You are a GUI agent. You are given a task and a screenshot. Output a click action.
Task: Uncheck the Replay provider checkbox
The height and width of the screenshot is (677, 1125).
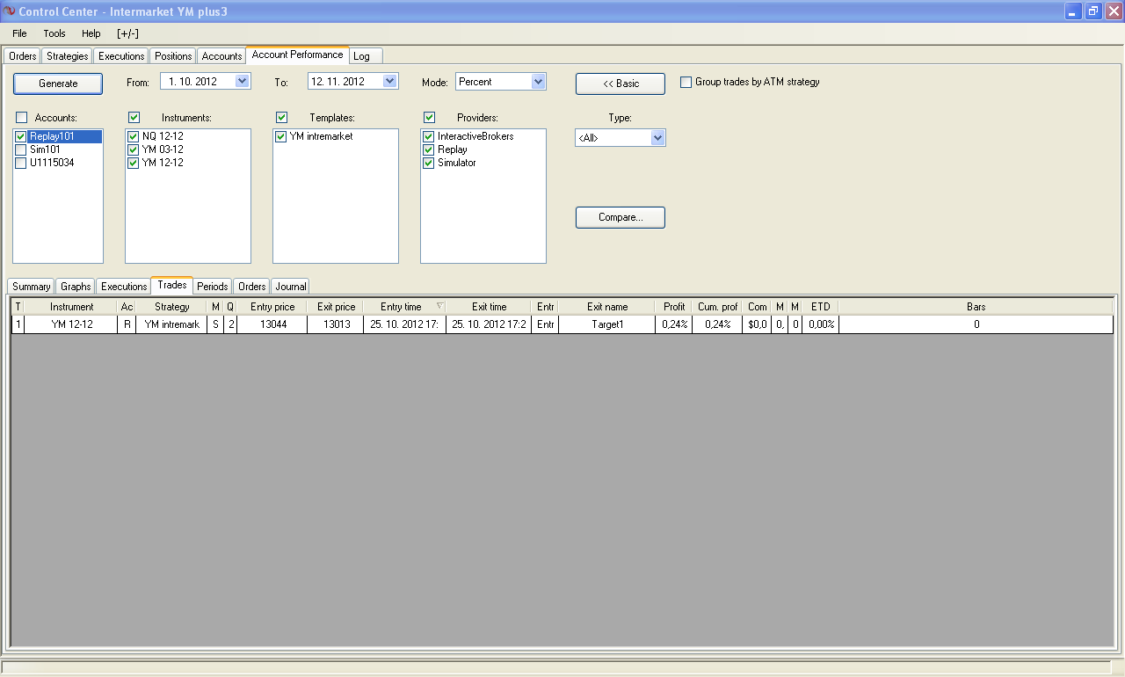(x=428, y=149)
